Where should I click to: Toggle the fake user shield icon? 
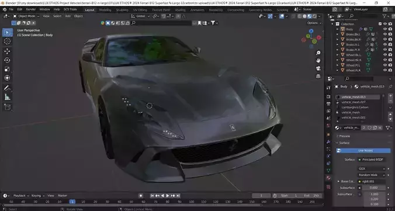(369, 128)
